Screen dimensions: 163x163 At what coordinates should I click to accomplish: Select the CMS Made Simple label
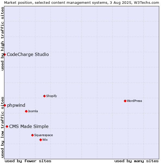pyautogui.click(x=29, y=127)
